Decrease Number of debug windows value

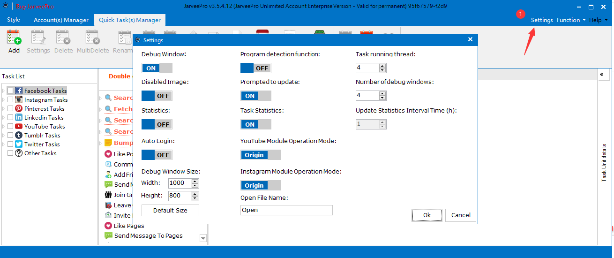[382, 98]
